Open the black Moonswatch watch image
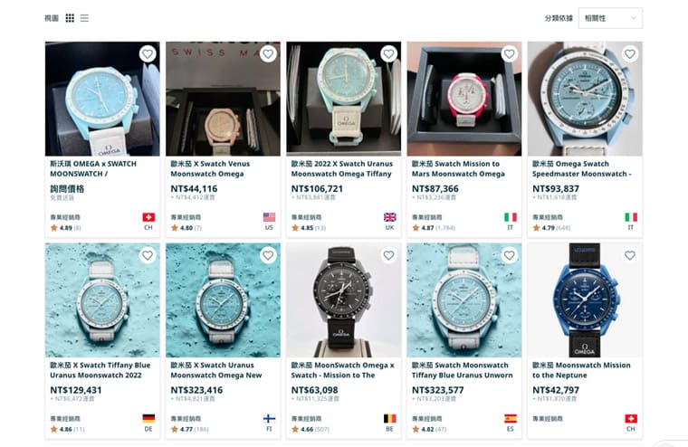This screenshot has height=447, width=688. 344,300
